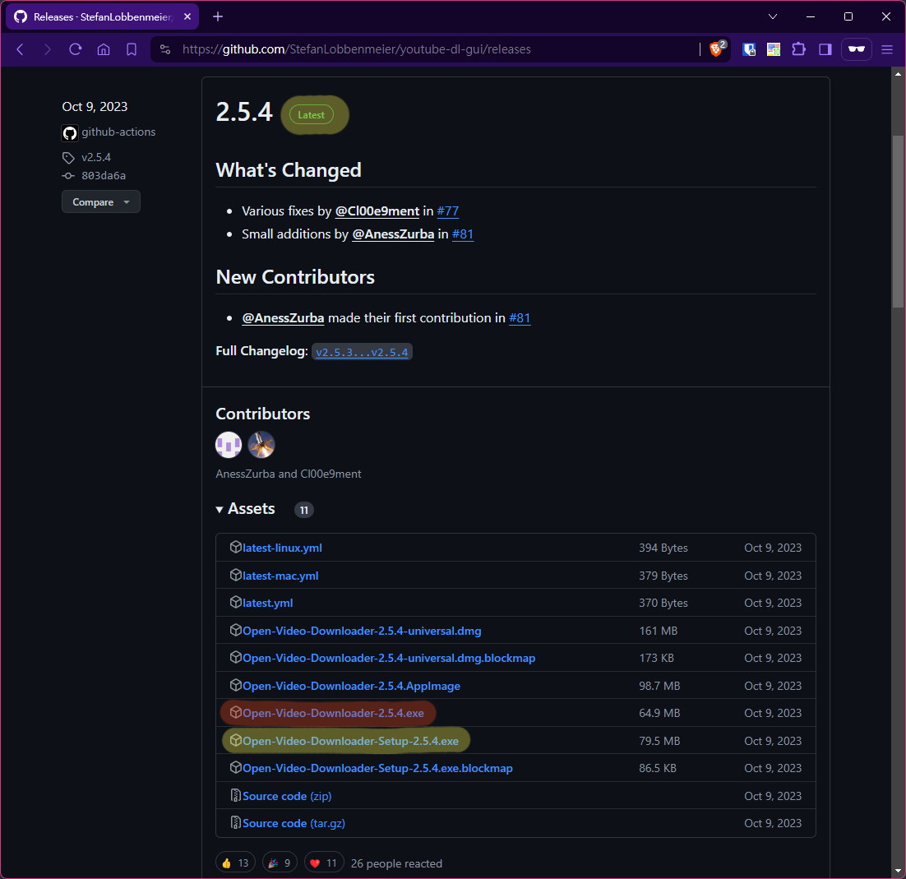906x879 pixels.
Task: Bookmark this page using the bookmark icon
Action: pos(132,49)
